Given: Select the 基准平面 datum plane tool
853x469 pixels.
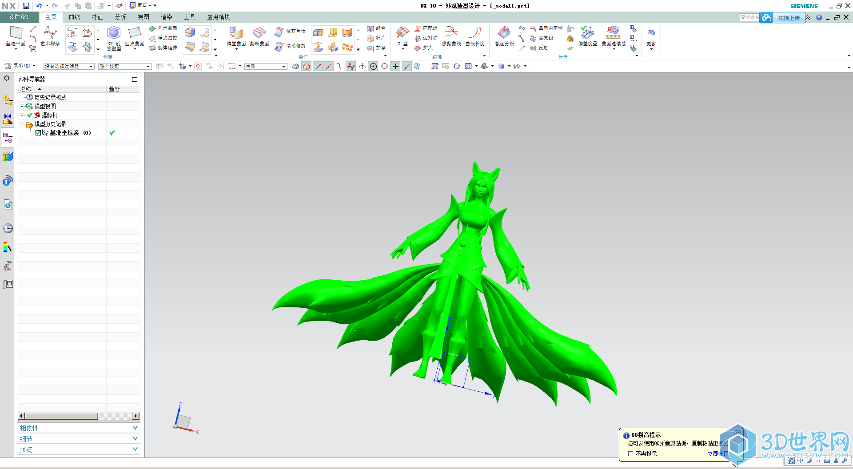Looking at the screenshot, I should pyautogui.click(x=16, y=36).
